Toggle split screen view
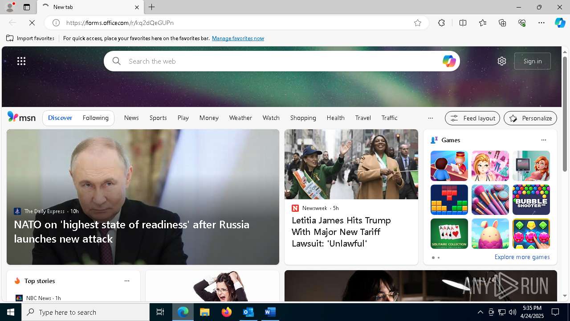The width and height of the screenshot is (570, 321). point(463,23)
